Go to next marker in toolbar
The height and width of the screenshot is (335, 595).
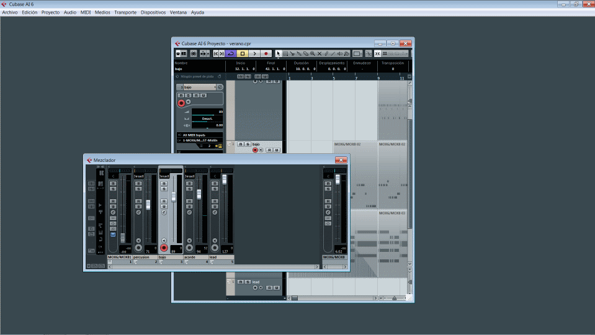221,53
